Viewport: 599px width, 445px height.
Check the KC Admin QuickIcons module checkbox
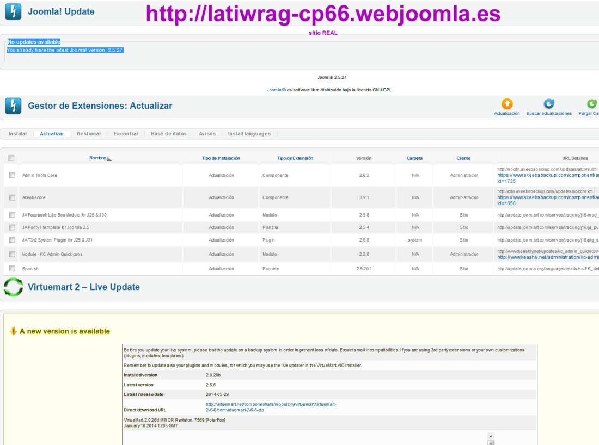[12, 254]
